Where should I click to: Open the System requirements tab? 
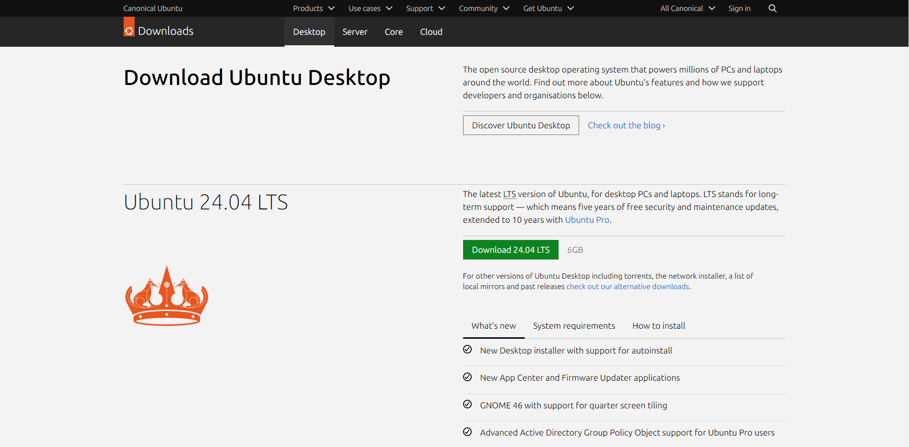click(x=574, y=326)
